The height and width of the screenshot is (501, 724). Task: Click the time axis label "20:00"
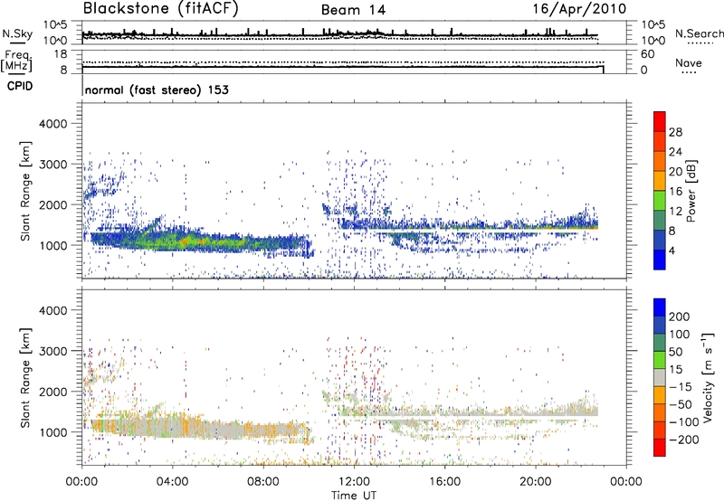point(535,482)
